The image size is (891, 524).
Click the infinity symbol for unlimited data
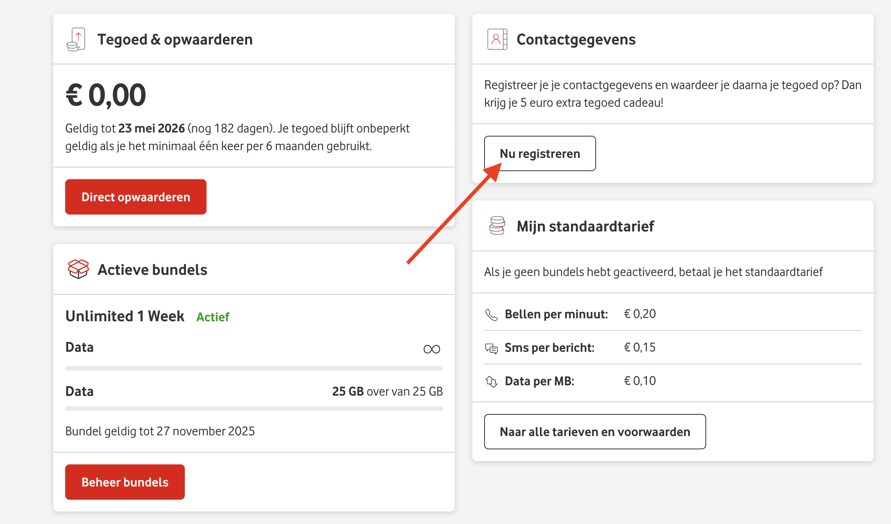tap(432, 349)
